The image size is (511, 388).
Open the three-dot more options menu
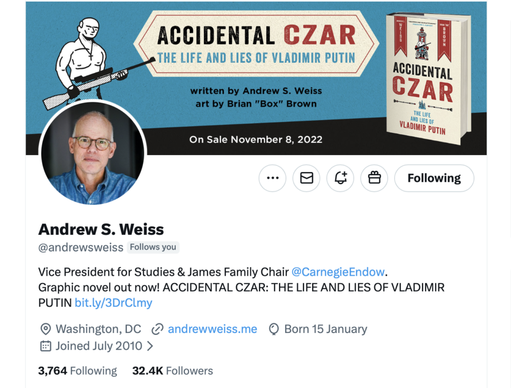click(272, 178)
